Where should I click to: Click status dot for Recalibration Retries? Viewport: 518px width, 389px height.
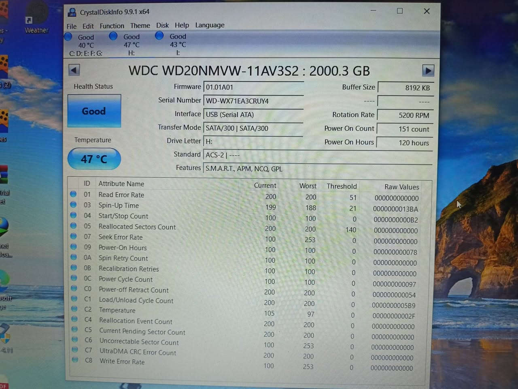coord(74,267)
